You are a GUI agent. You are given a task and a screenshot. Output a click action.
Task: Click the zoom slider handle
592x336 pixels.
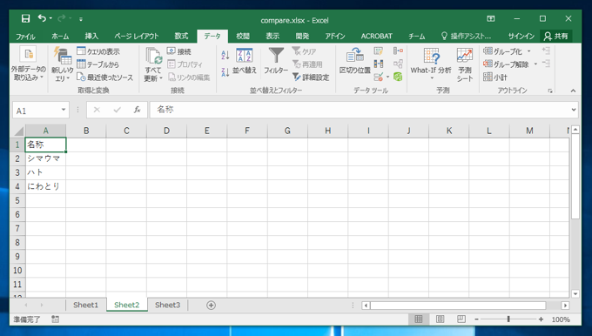tap(508, 319)
